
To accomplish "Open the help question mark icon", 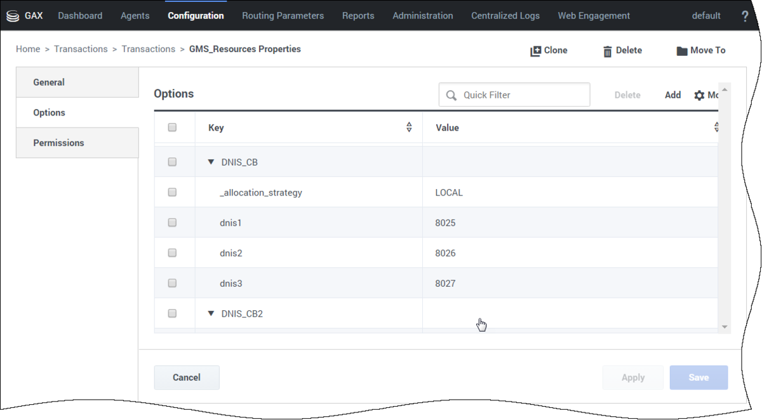I will pos(745,16).
